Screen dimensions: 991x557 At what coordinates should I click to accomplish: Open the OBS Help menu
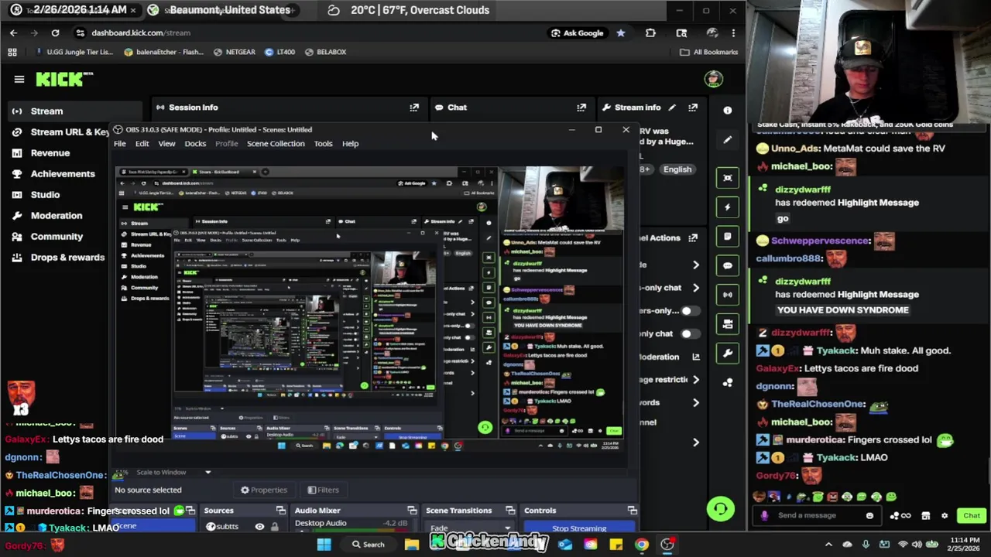350,144
